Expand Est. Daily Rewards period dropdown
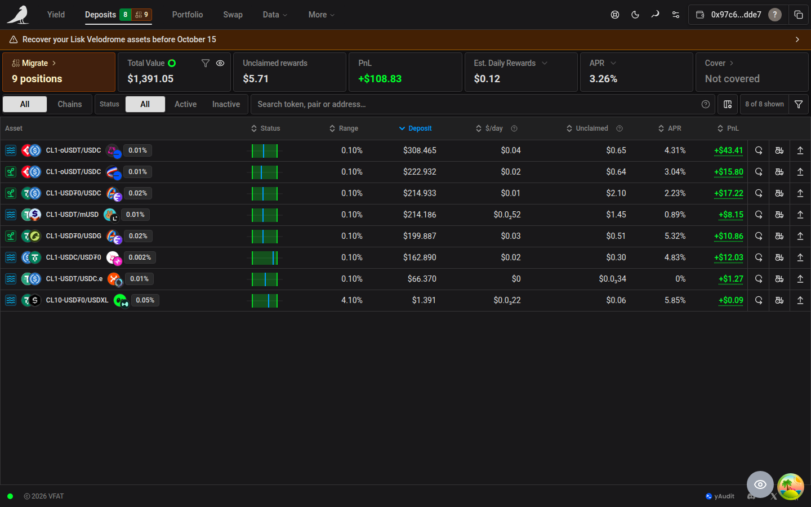Image resolution: width=811 pixels, height=507 pixels. [545, 63]
